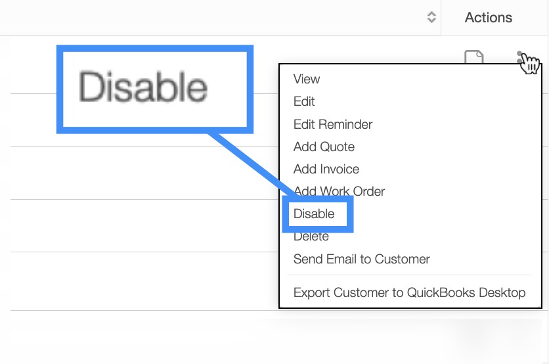Screen dimensions: 549x364
Task: Choose View from the context menu
Action: pyautogui.click(x=307, y=80)
